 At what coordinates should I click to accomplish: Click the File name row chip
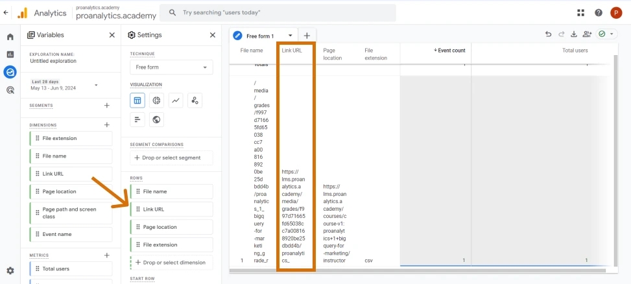tap(171, 191)
